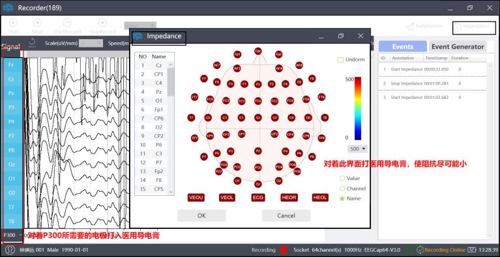This screenshot has width=500, height=257.
Task: Switch to the Event Generator tab
Action: (458, 47)
